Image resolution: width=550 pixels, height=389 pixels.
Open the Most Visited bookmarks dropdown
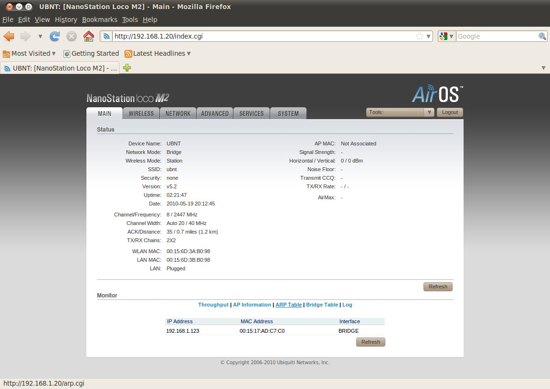point(30,53)
